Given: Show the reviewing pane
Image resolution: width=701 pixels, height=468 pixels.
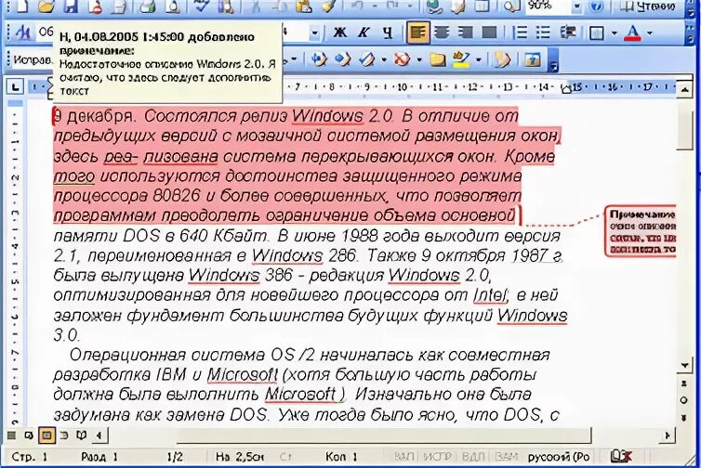Looking at the screenshot, I should 533,59.
